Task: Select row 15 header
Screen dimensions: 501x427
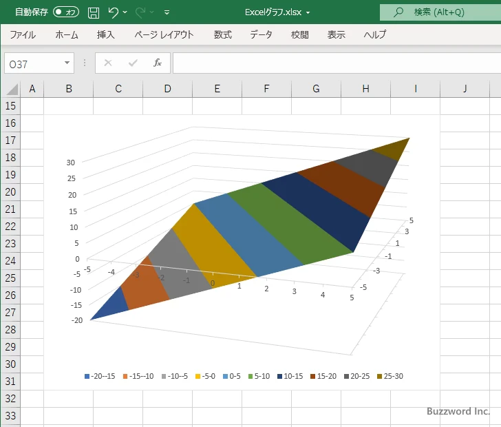Action: point(10,106)
